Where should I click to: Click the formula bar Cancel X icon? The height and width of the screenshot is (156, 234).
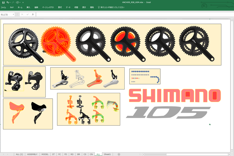point(22,14)
